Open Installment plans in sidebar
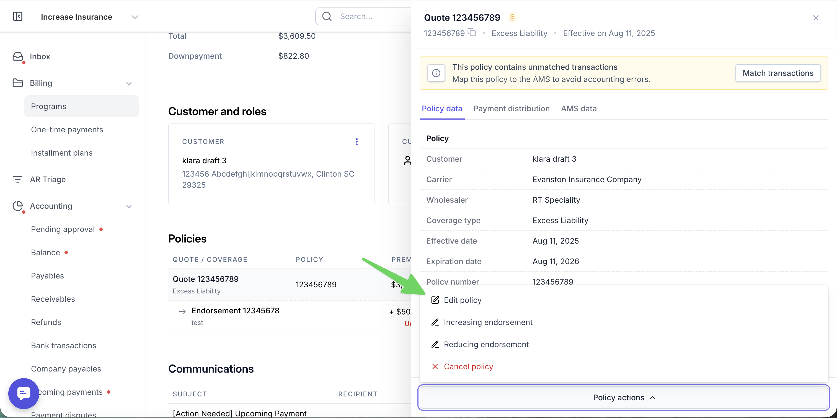 click(62, 153)
